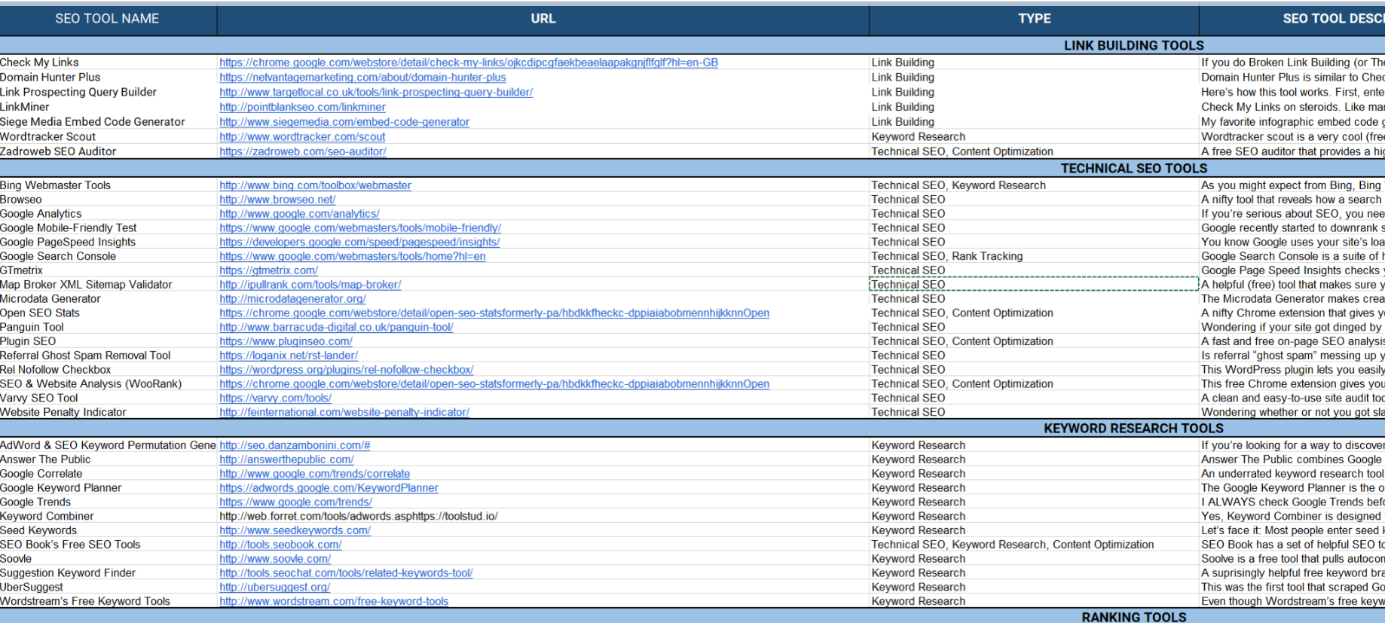Open the Bing toolbox webmaster link
This screenshot has height=623, width=1385.
pyautogui.click(x=315, y=185)
